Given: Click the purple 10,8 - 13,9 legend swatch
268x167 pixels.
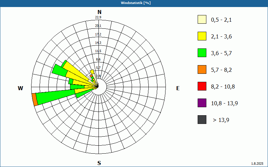Looking at the screenshot, I should click(202, 103).
